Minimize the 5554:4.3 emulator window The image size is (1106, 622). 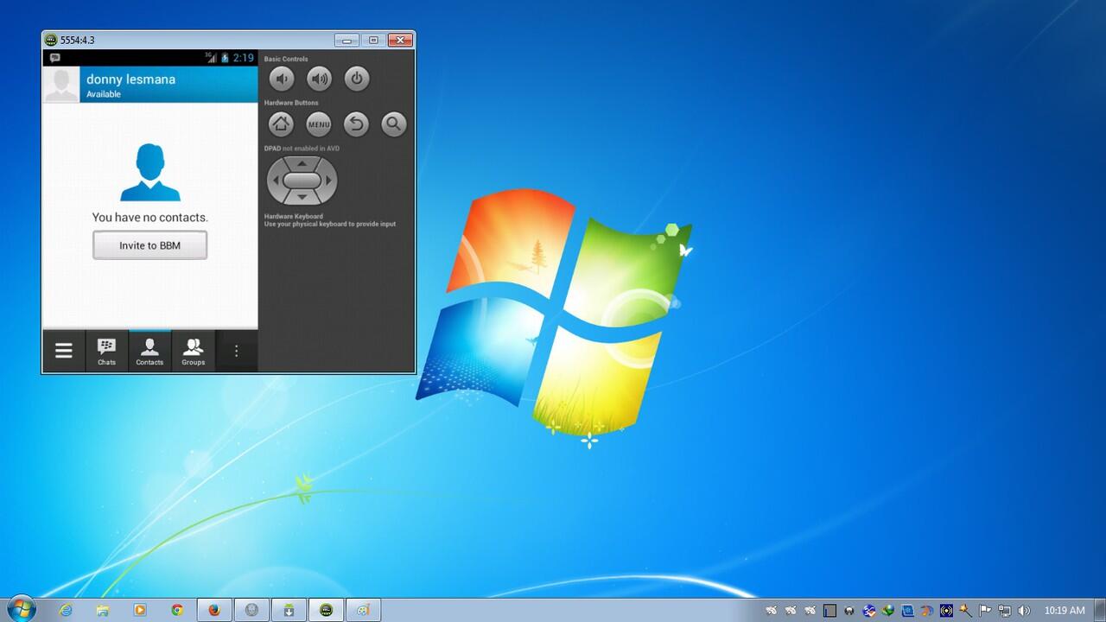pos(346,40)
